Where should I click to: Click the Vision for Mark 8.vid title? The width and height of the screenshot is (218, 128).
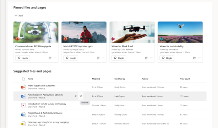click(x=122, y=46)
